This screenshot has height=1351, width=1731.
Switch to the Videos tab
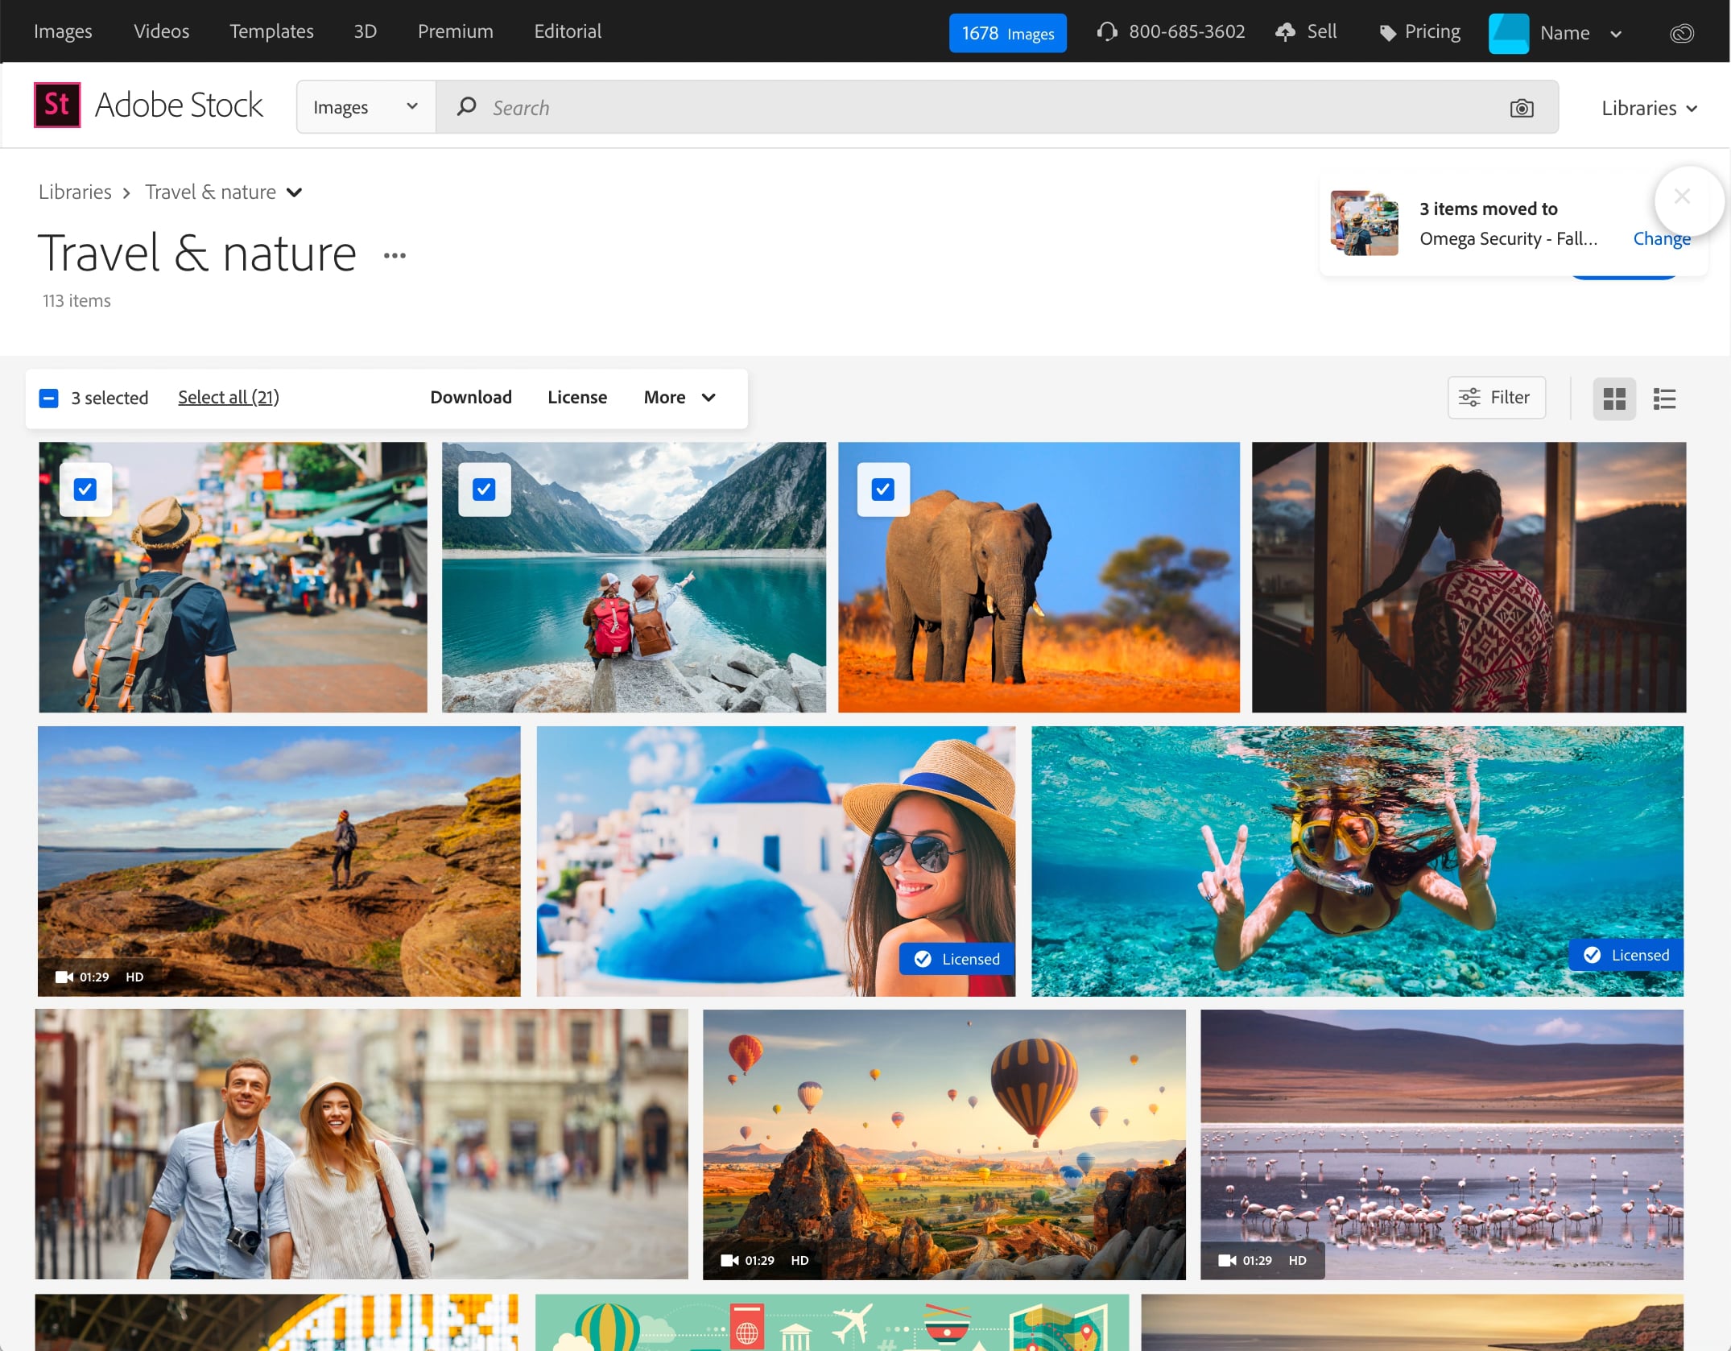pos(161,31)
